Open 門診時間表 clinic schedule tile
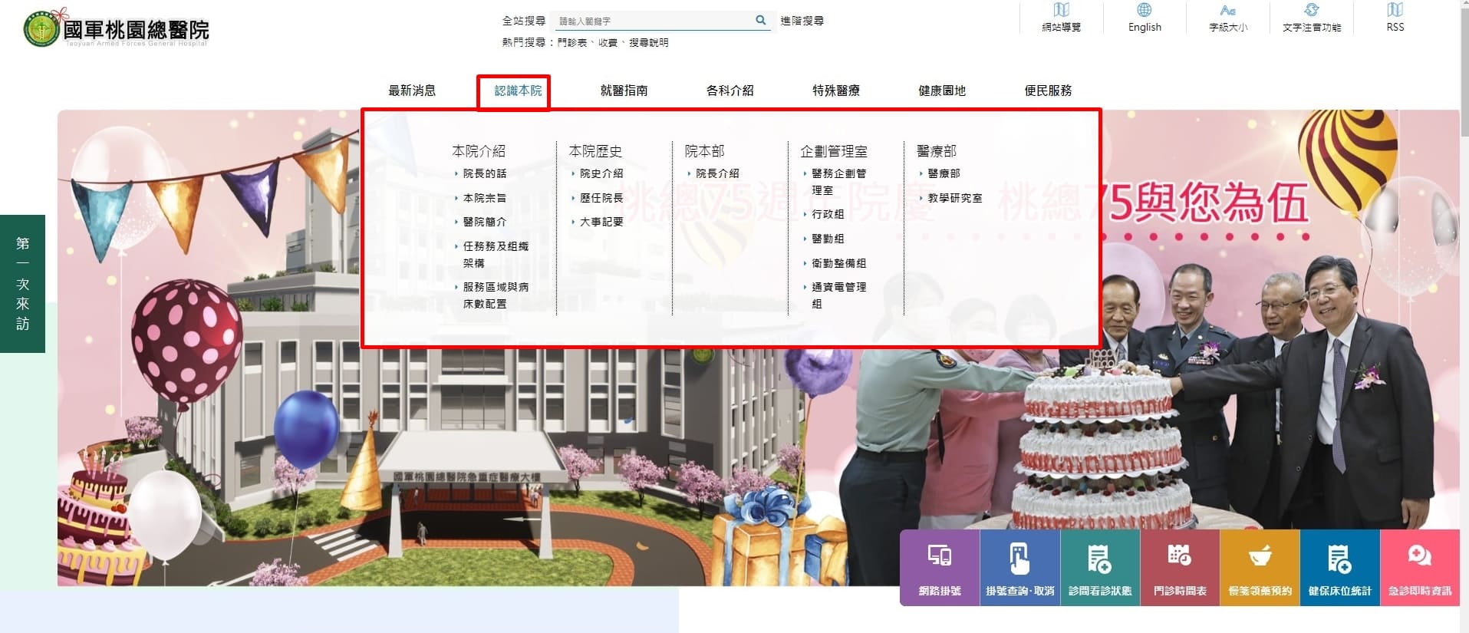This screenshot has height=633, width=1469. (x=1180, y=567)
